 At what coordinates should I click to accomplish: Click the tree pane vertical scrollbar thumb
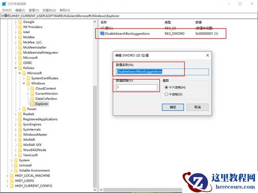point(95,136)
